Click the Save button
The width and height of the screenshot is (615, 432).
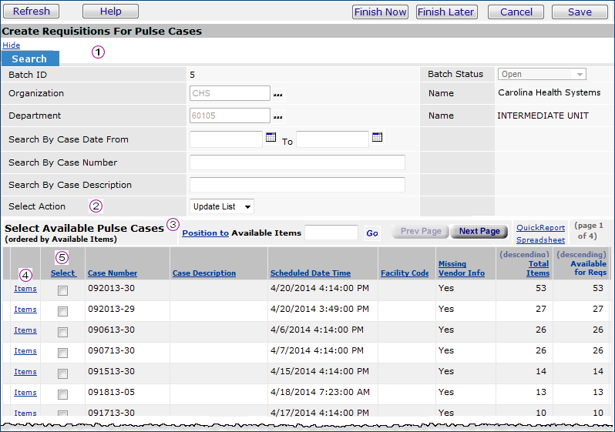(580, 12)
